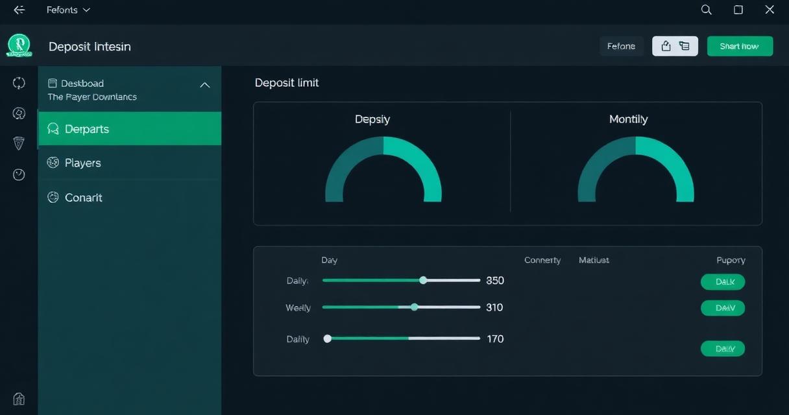Select the clock icon in the left rail

pyautogui.click(x=19, y=82)
